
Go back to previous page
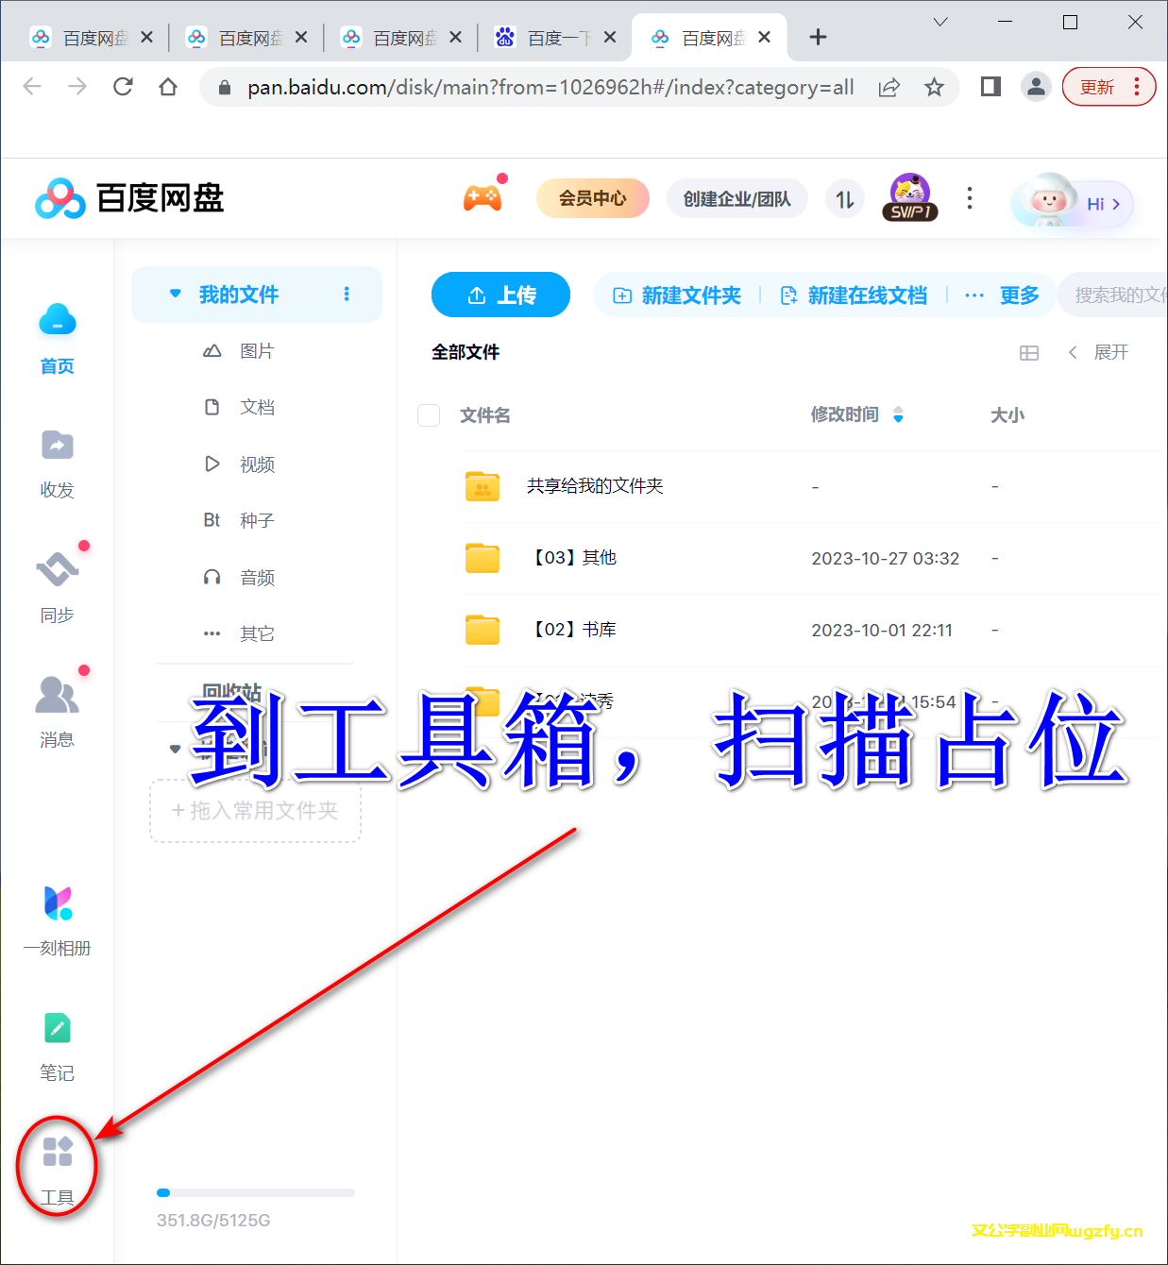[32, 87]
